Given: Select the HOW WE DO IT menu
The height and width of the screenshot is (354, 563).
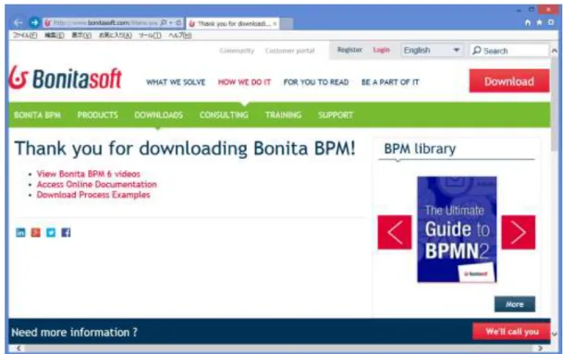Looking at the screenshot, I should click(x=244, y=82).
